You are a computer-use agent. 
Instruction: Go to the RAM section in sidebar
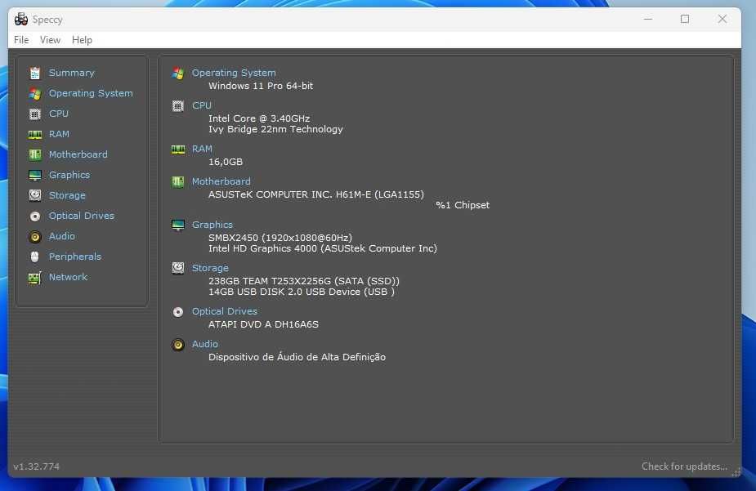(x=59, y=134)
